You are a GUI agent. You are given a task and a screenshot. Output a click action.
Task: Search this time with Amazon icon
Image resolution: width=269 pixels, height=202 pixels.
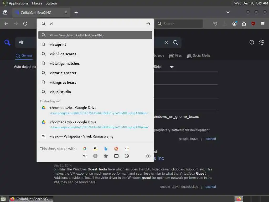pyautogui.click(x=95, y=149)
